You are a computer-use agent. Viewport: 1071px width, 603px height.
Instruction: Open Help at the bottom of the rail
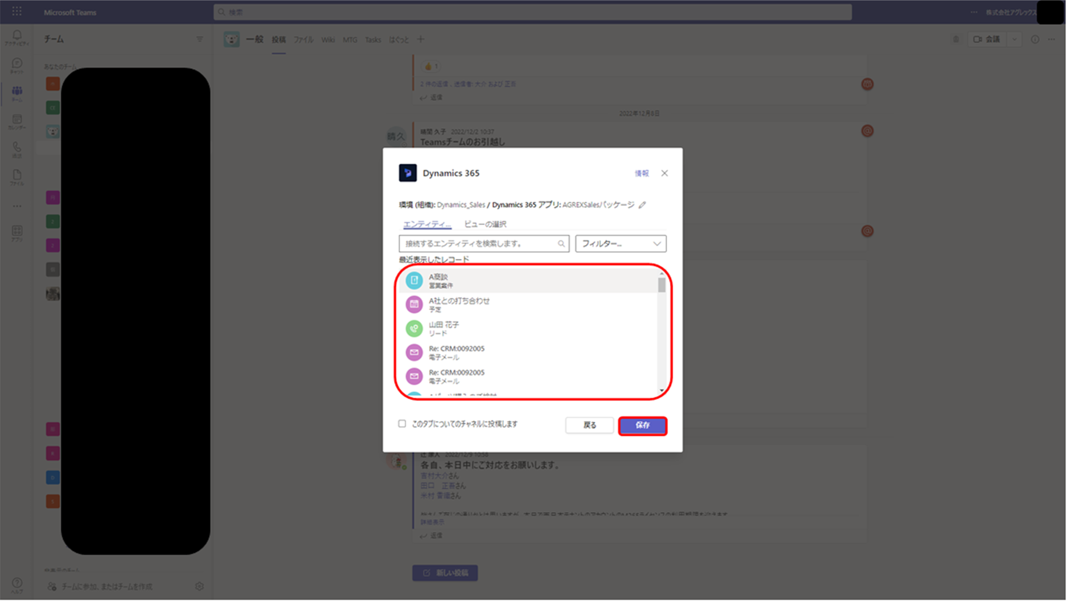[17, 586]
